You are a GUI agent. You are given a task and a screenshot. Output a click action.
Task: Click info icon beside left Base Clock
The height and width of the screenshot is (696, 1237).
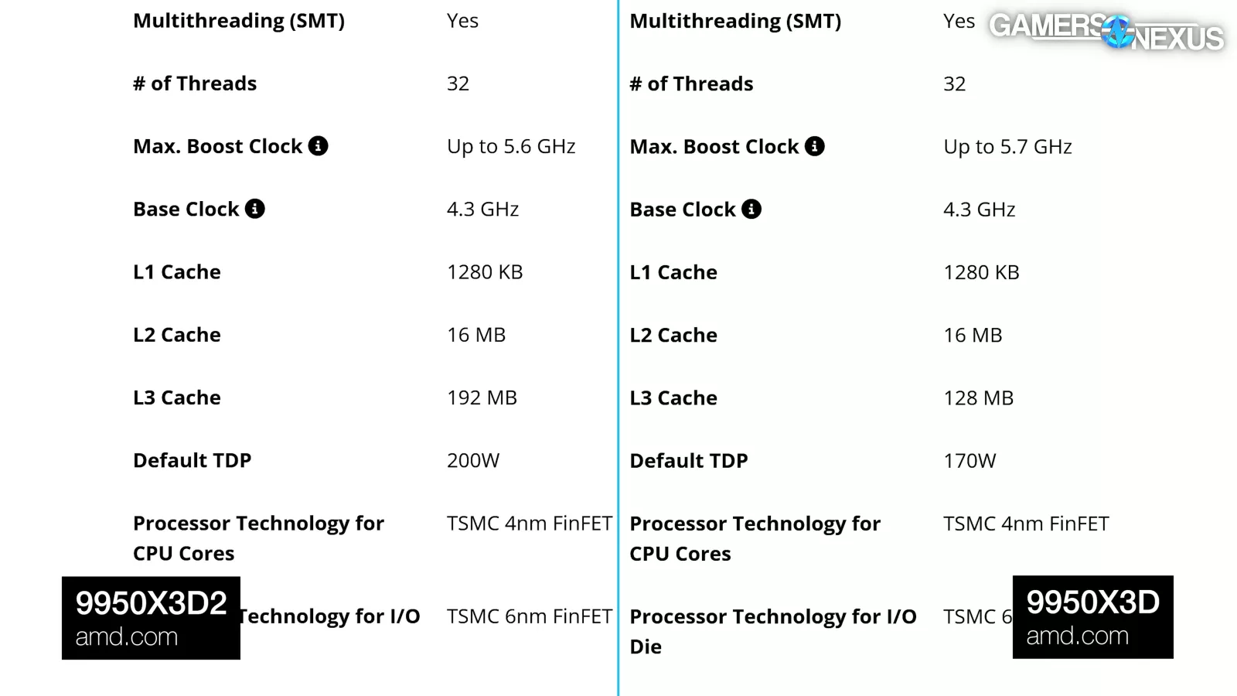[x=254, y=209]
